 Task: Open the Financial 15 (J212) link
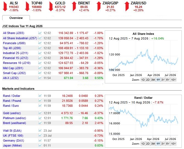pos(15,58)
